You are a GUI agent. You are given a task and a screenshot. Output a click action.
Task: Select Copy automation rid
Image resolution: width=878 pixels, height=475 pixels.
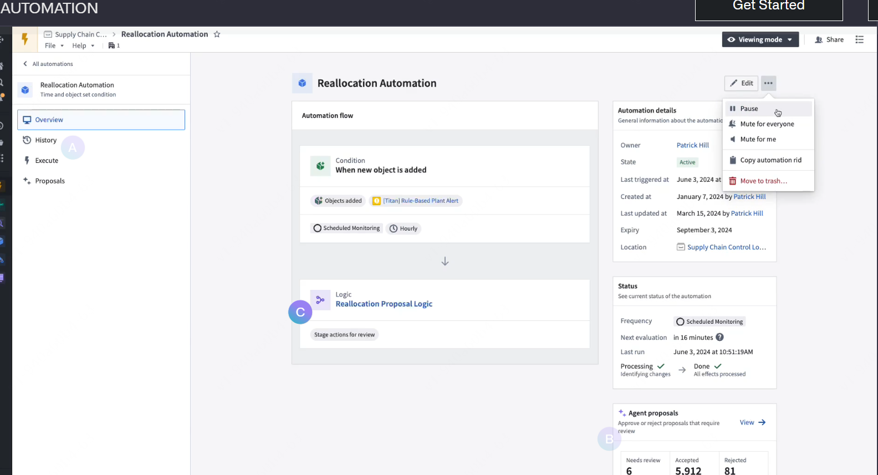[770, 160]
